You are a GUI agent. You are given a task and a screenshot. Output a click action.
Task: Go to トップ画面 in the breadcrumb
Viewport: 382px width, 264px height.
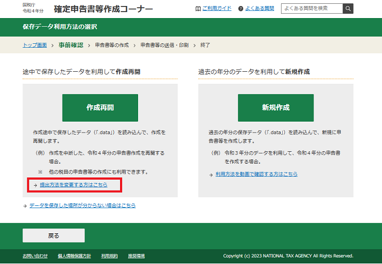35,45
